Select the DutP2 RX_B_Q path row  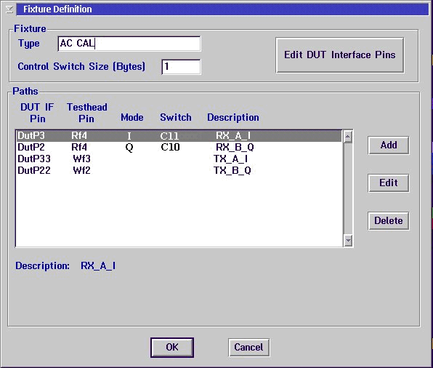(x=179, y=148)
